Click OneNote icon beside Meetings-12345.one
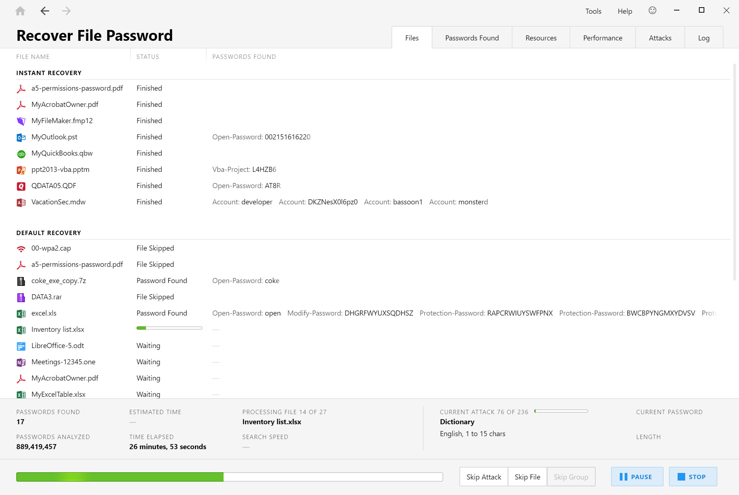 [21, 362]
